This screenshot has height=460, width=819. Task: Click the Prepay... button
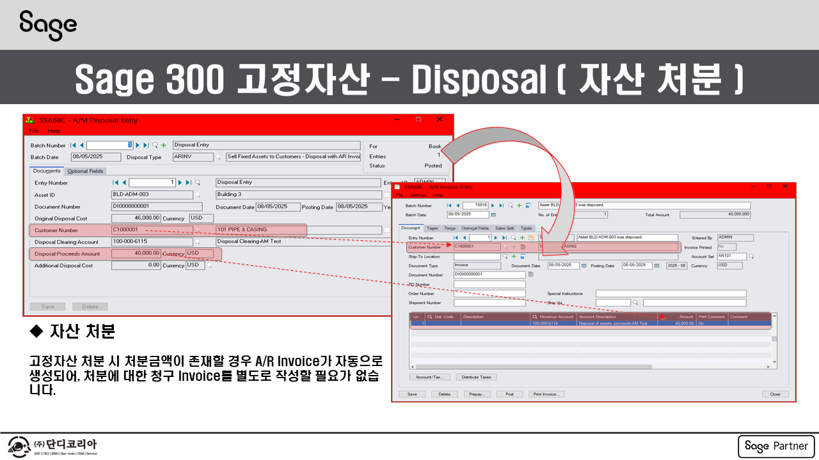(477, 394)
